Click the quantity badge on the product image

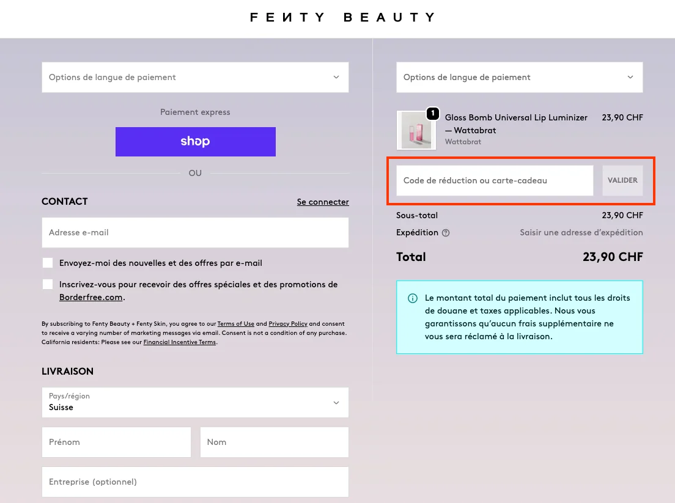tap(433, 113)
